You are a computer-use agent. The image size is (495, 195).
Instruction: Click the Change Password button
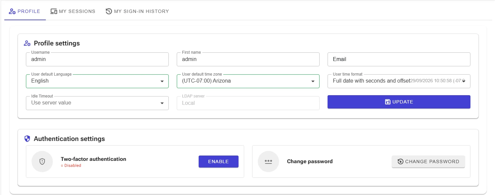[428, 162]
